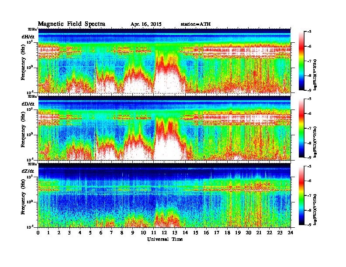Click the 'dZ/dt' panel label
Viewport: 346px width, 267px height.
tap(28, 171)
